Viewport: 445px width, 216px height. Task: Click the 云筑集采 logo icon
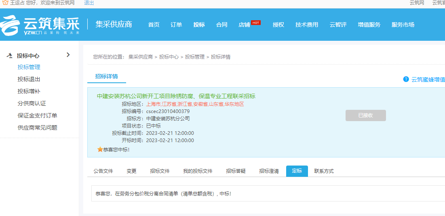[x=11, y=25]
